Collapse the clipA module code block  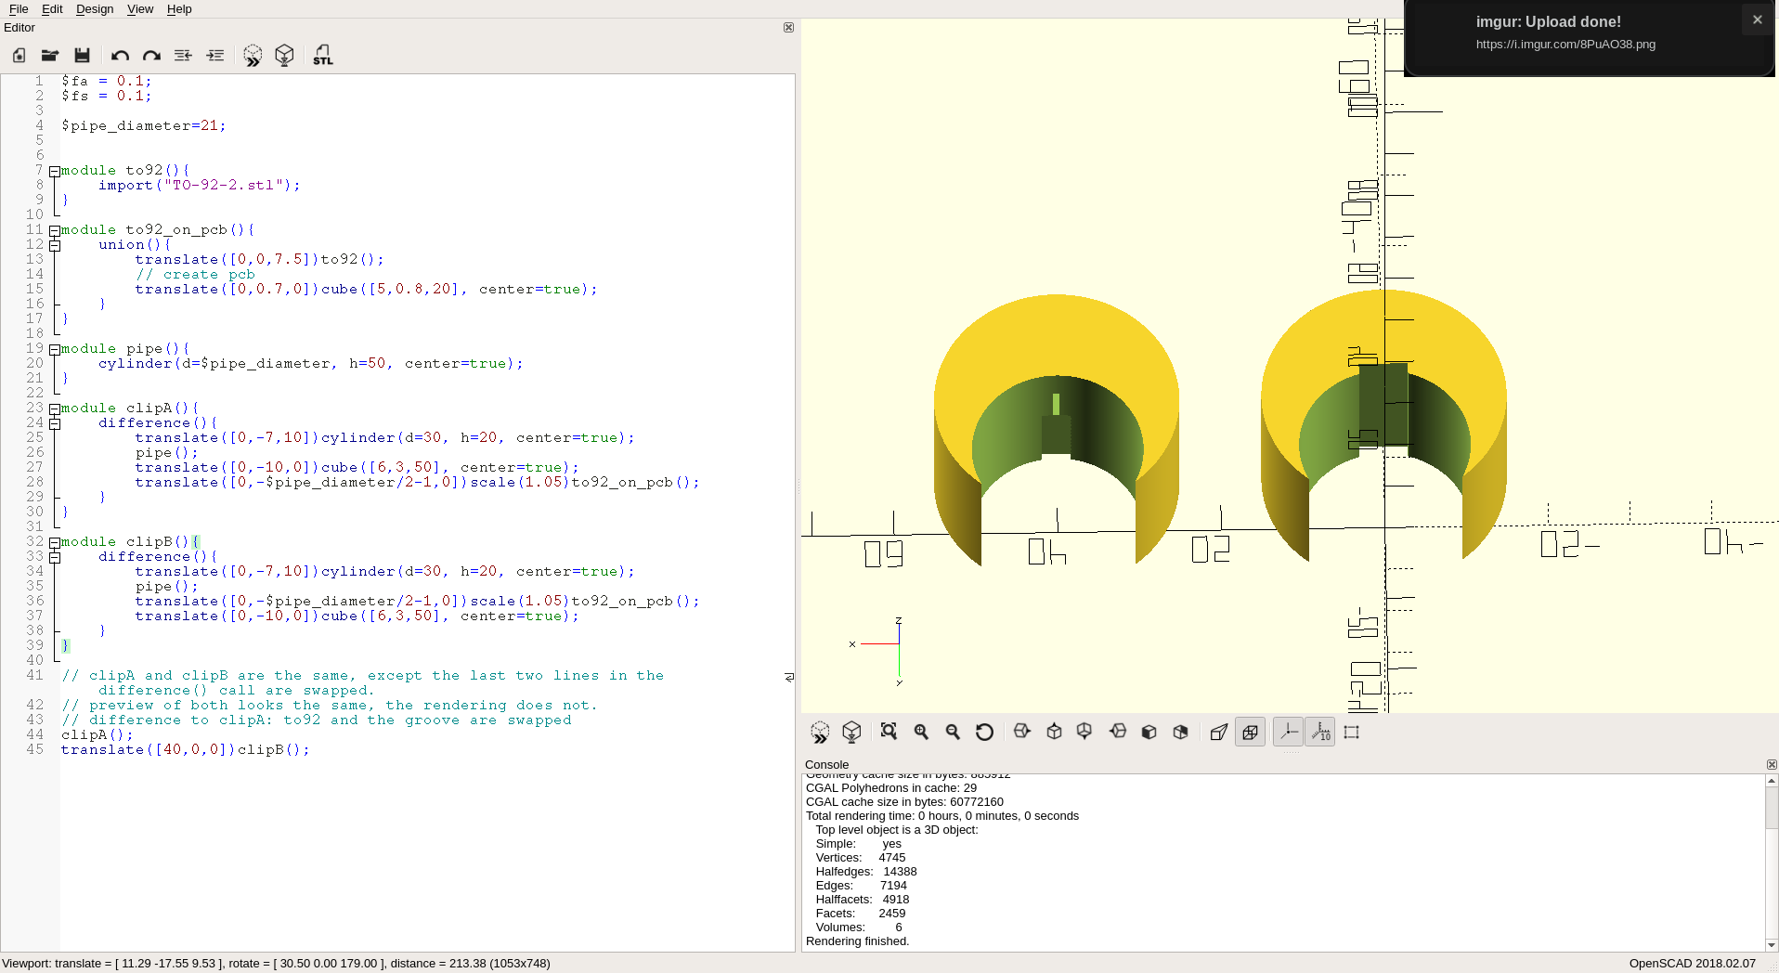point(55,408)
